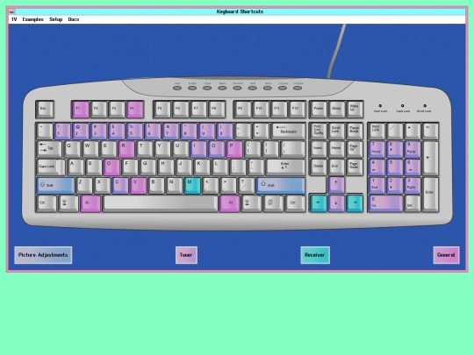This screenshot has width=474, height=355.
Task: Click the numpad Enter key
Action: [x=430, y=195]
